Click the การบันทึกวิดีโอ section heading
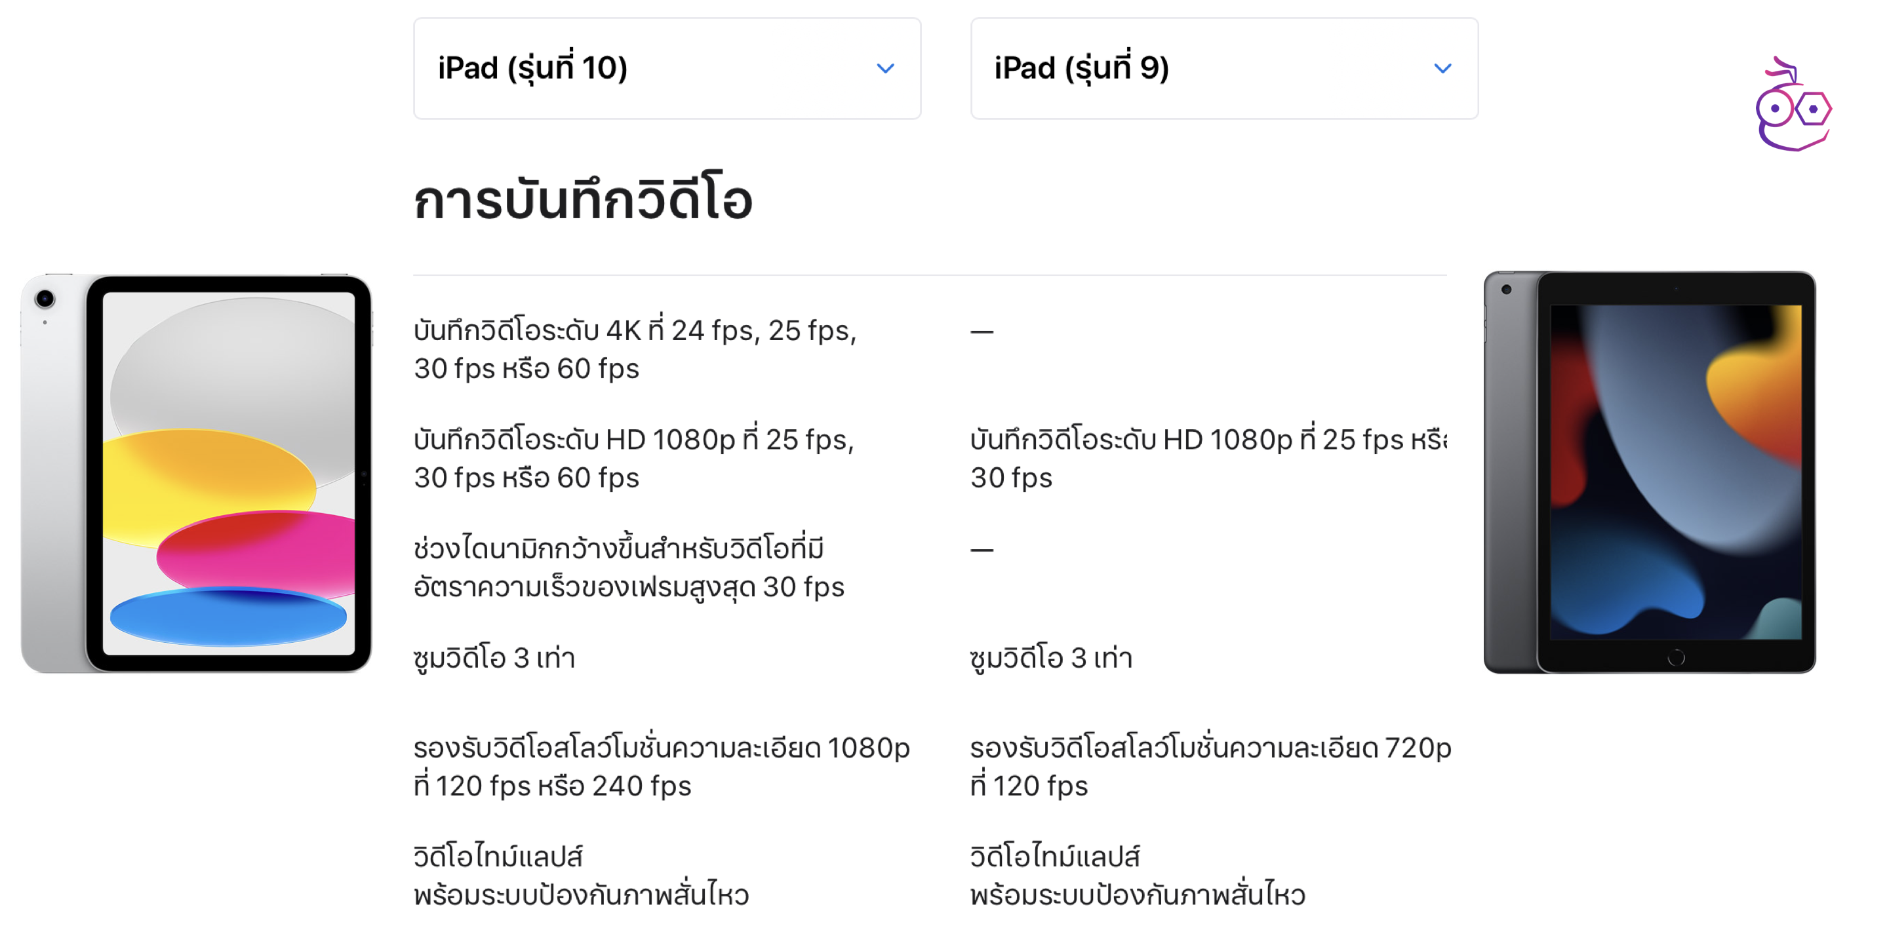This screenshot has width=1887, height=941. (582, 200)
